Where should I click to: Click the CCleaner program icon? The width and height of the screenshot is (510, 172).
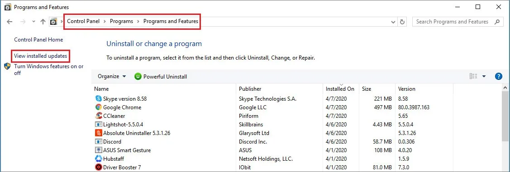coord(98,116)
